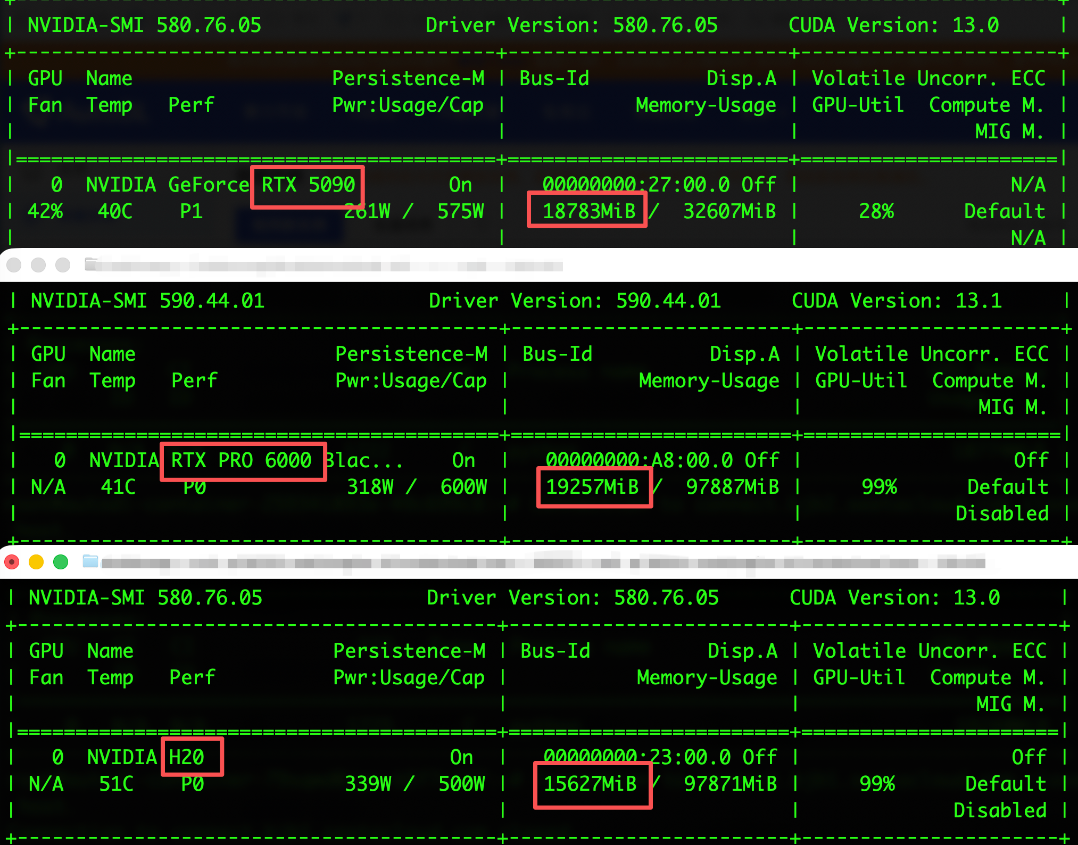Click the CUDA Version 13.1 text
This screenshot has height=845, width=1078.
(897, 301)
